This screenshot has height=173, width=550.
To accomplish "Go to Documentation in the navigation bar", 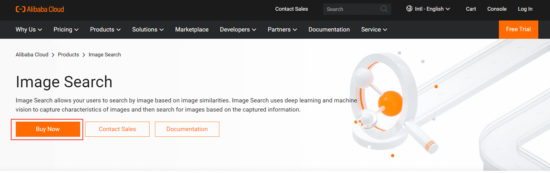I will point(329,29).
